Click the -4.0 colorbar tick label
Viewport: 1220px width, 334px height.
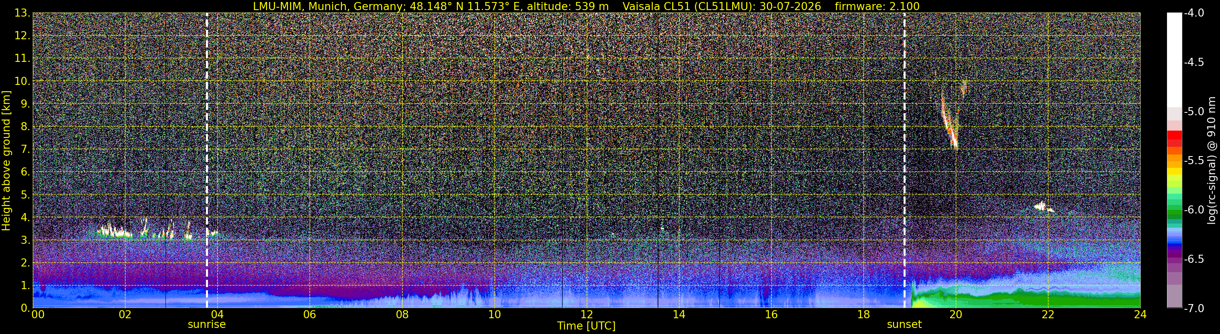(1194, 13)
